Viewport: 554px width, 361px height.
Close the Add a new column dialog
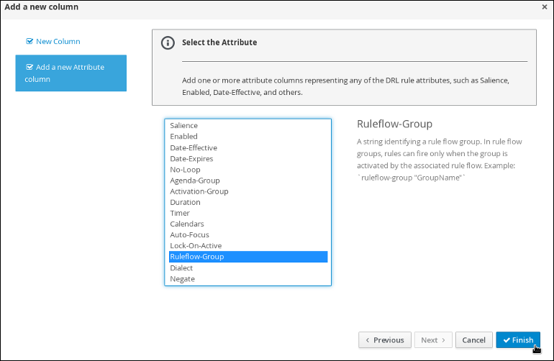click(544, 6)
